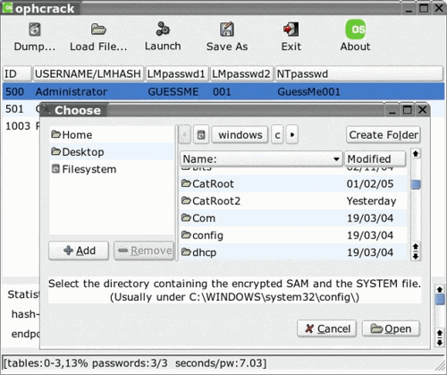
Task: Close the Choose dialog window
Action: tap(422, 110)
